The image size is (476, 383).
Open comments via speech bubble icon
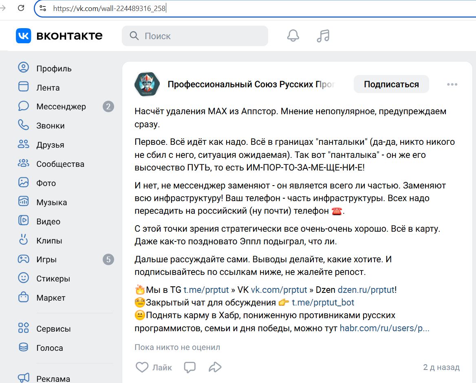point(190,367)
